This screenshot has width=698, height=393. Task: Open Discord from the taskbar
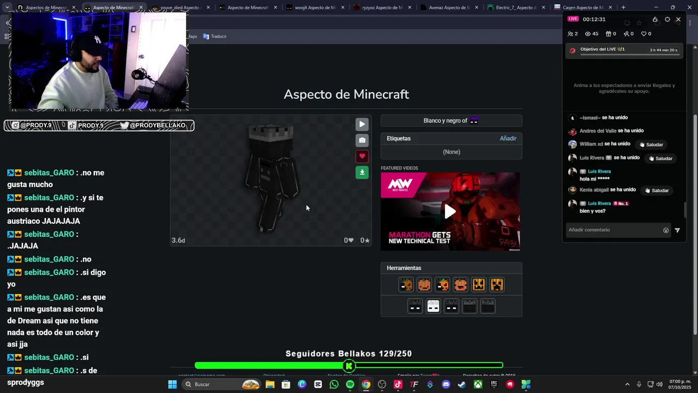click(446, 384)
